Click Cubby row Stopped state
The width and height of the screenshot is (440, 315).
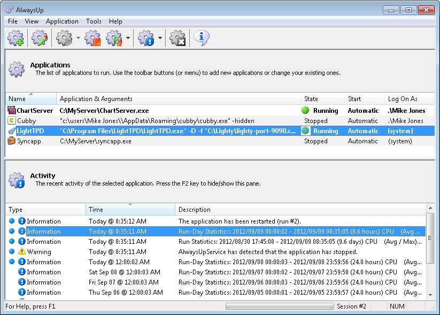(316, 121)
